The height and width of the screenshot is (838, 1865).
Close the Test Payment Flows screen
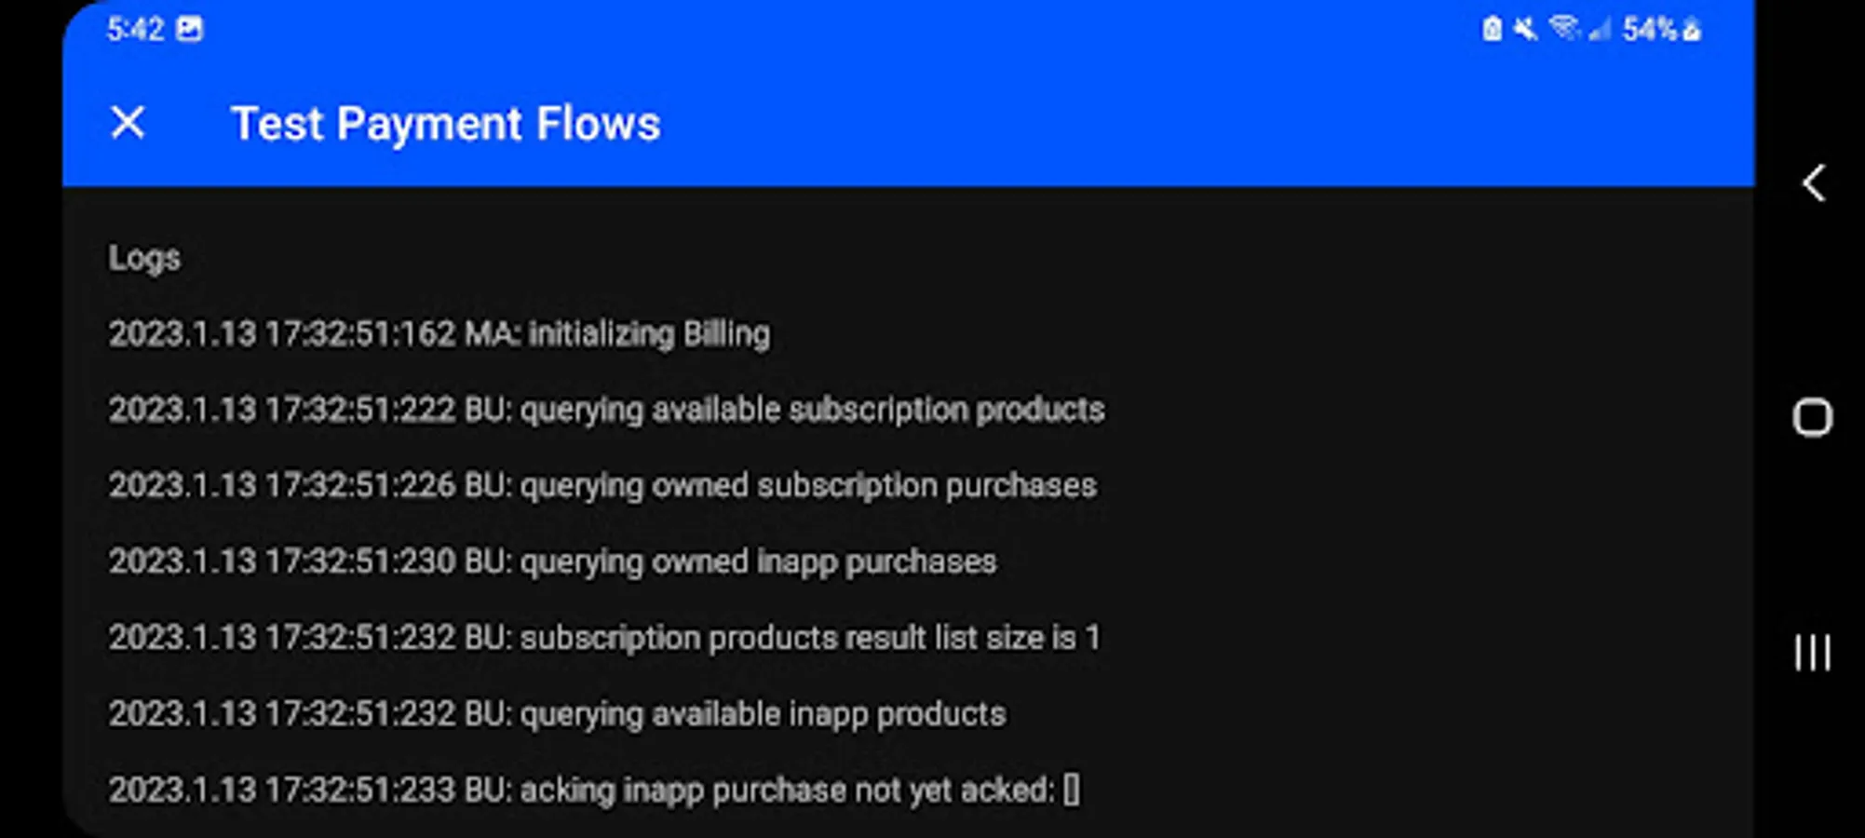128,123
